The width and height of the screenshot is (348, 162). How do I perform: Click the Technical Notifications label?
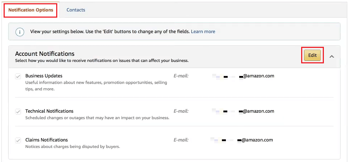49,111
